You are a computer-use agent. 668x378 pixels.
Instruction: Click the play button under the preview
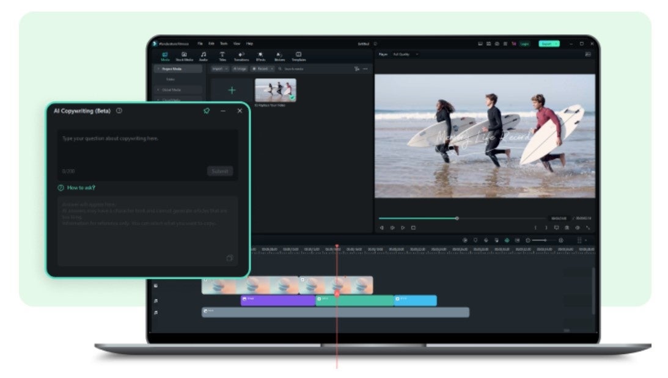click(x=403, y=228)
